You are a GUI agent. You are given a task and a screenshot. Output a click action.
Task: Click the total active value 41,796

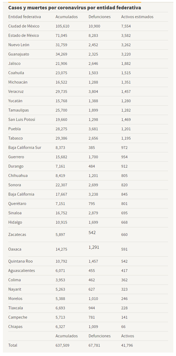pos(127,345)
